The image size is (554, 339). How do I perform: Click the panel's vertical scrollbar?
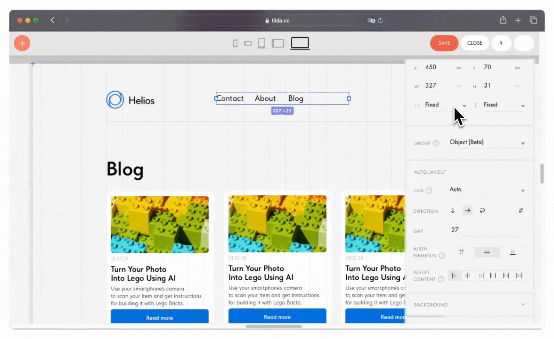542,174
